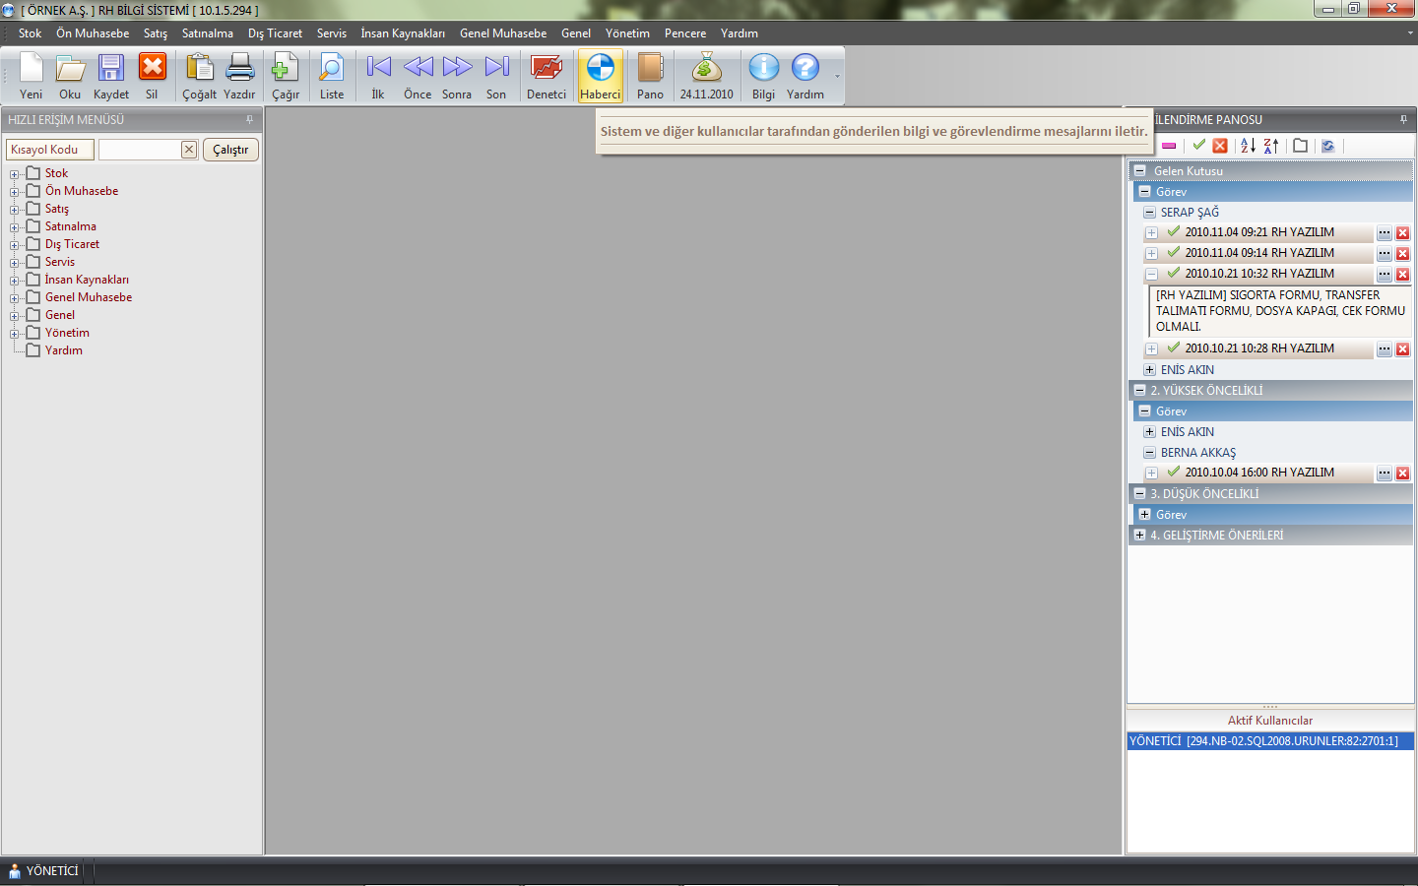Expand the Genel Muhasebe tree folder
The image size is (1418, 886).
click(x=15, y=298)
